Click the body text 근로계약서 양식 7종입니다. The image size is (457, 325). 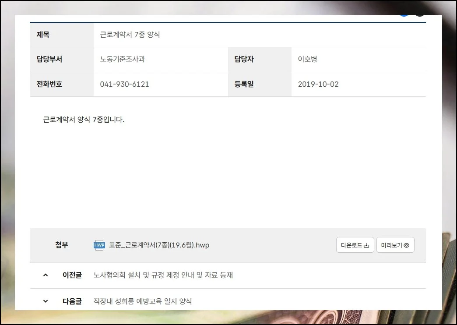(84, 120)
